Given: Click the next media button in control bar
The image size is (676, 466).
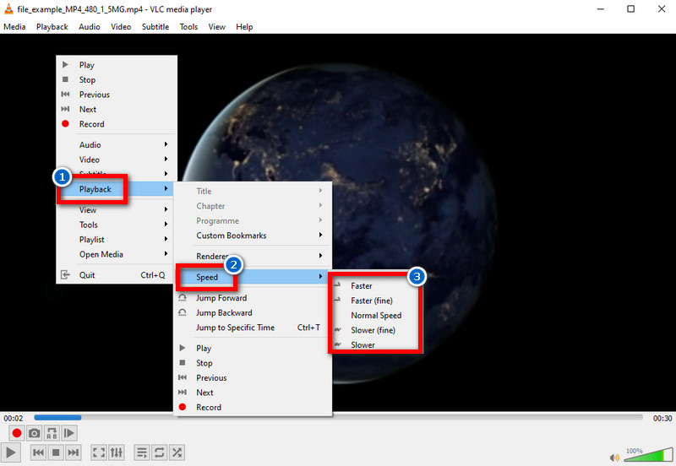Looking at the screenshot, I should point(74,452).
